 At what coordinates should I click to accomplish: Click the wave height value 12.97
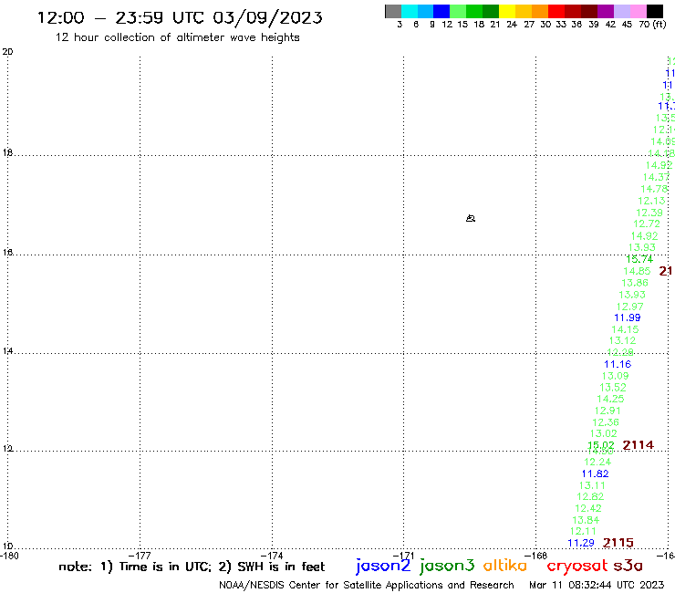pyautogui.click(x=629, y=307)
